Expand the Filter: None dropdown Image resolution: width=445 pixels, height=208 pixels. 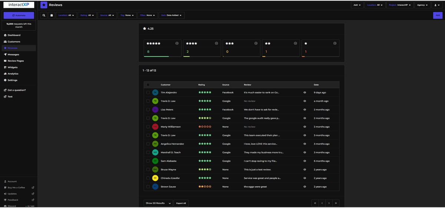tap(148, 16)
